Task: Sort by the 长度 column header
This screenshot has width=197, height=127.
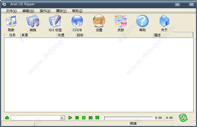Action: [x=66, y=35]
